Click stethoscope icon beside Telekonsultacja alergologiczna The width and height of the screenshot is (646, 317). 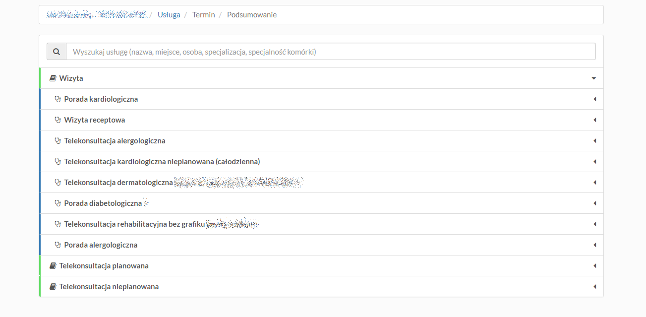[58, 141]
